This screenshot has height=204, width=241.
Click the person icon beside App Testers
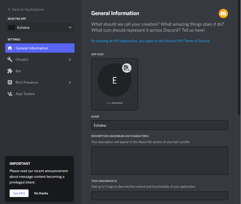click(x=10, y=94)
